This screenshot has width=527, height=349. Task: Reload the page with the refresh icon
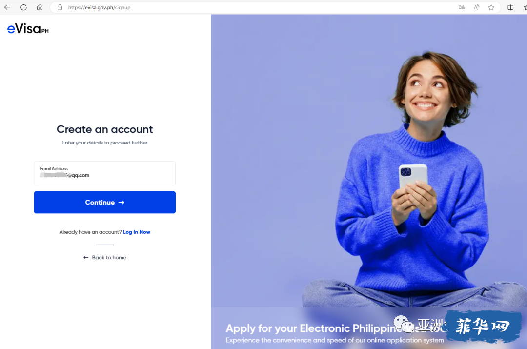click(23, 7)
